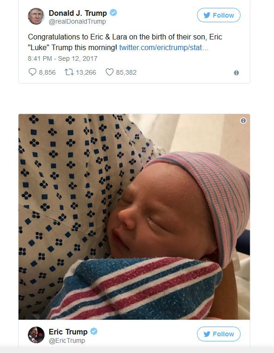The height and width of the screenshot is (353, 274).
Task: Follow Donald J. Trump account
Action: 219,15
